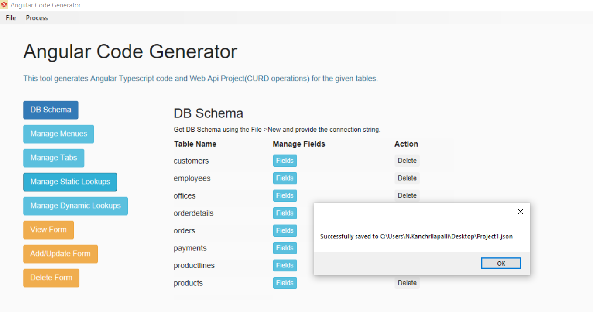Show Fields for the products table
This screenshot has height=312, width=593.
coord(285,283)
